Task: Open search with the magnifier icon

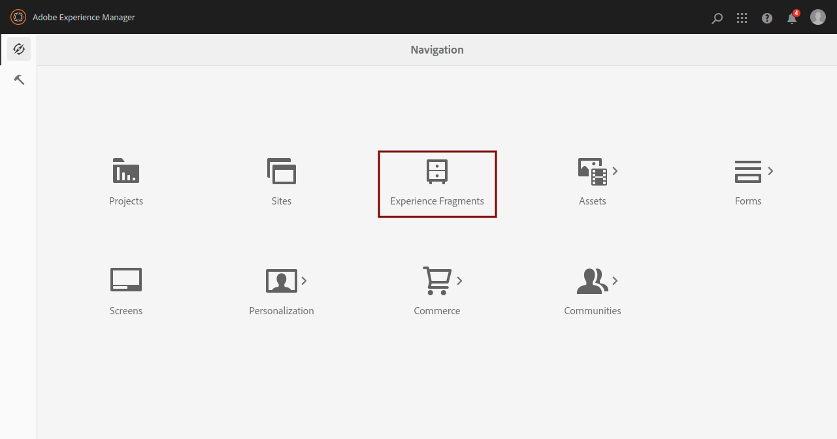Action: point(717,18)
